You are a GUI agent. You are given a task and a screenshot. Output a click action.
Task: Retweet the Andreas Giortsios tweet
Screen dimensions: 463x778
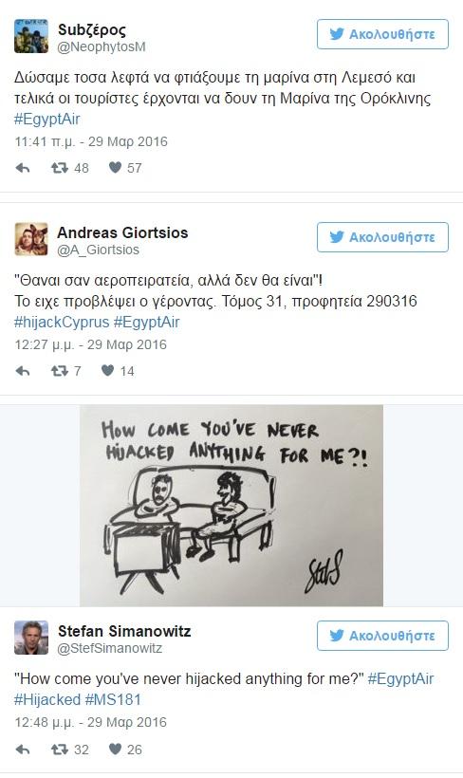(x=60, y=371)
